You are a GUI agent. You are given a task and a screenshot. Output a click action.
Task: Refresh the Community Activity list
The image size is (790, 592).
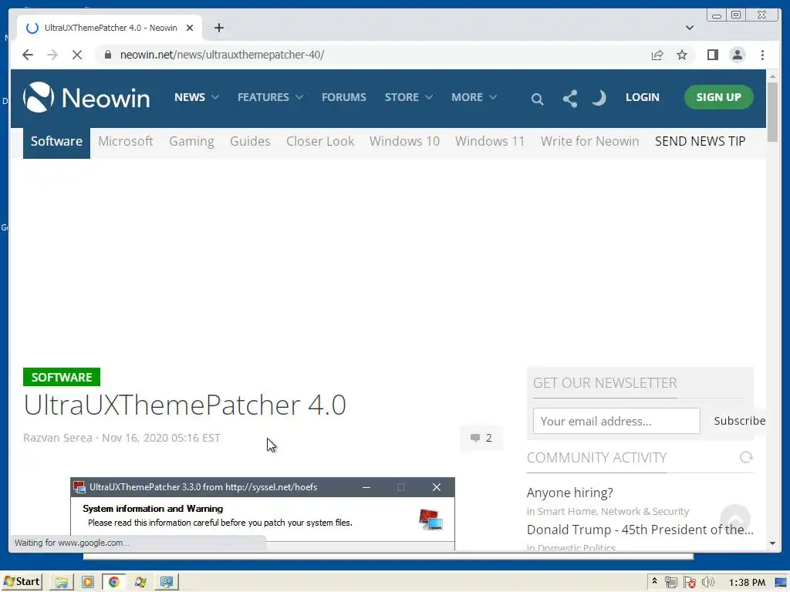[746, 457]
